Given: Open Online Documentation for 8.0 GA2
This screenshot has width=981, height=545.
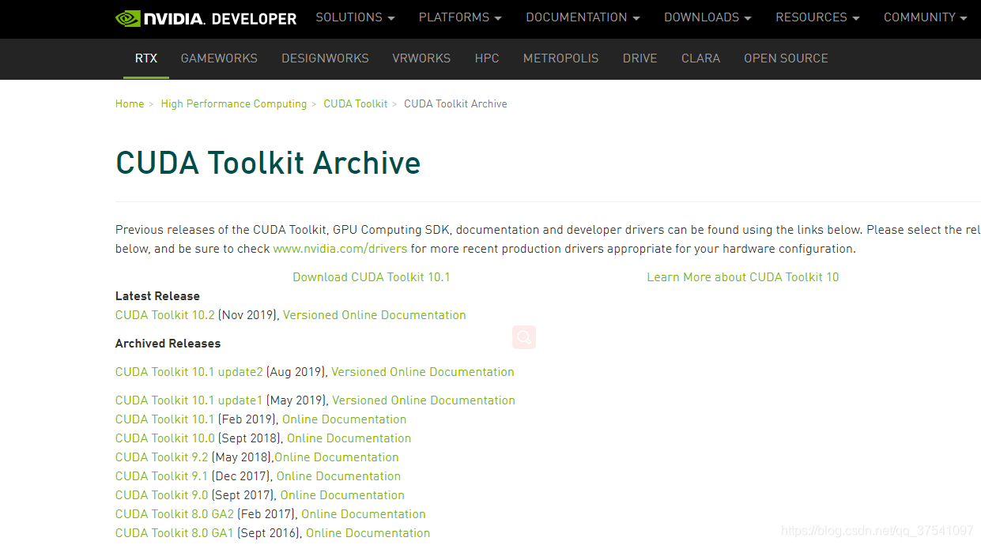Looking at the screenshot, I should 364,514.
